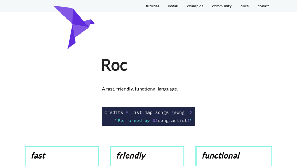This screenshot has height=166, width=297.
Task: Select the 'functional' feature card
Action: pyautogui.click(x=234, y=156)
